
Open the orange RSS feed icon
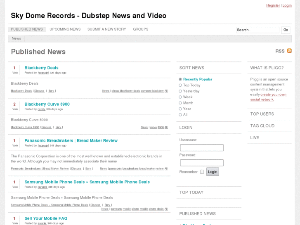[x=289, y=51]
